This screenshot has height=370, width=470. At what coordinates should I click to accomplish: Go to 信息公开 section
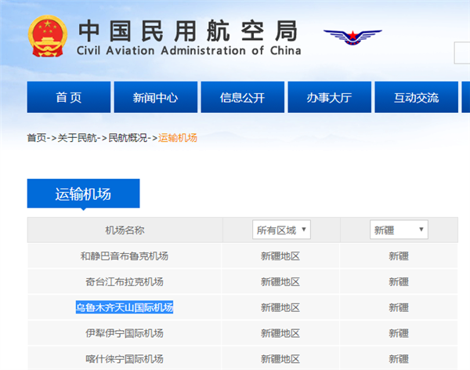243,97
